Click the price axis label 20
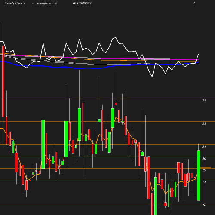Screen dimensions: 215x215 (204, 159)
